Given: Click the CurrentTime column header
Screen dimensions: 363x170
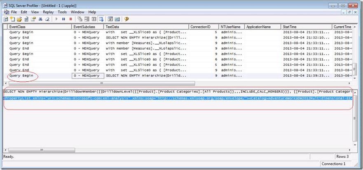Looking at the screenshot, I should click(x=342, y=27).
